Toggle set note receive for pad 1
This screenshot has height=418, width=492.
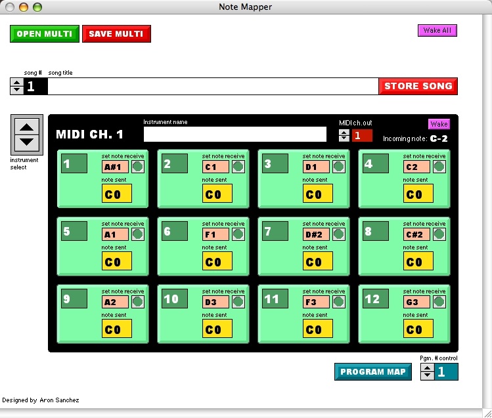tap(137, 167)
